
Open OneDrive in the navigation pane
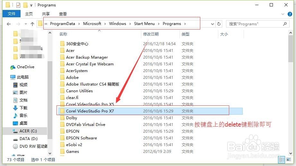pos(22,67)
